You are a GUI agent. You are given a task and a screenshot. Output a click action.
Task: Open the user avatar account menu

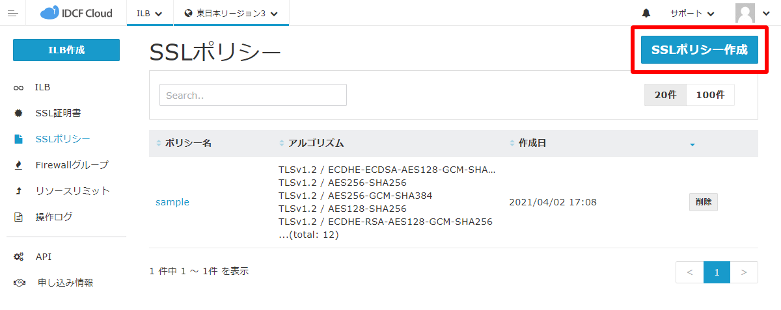(x=753, y=13)
